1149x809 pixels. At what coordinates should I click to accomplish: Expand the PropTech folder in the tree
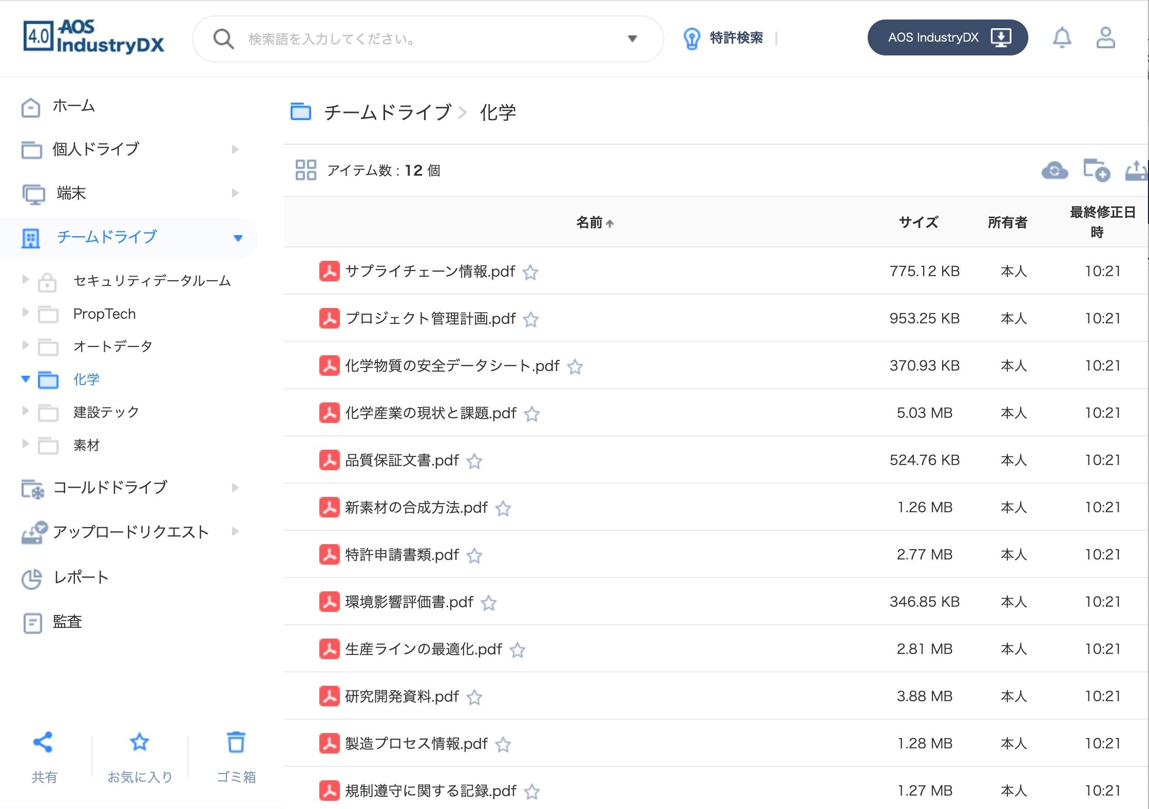[25, 313]
